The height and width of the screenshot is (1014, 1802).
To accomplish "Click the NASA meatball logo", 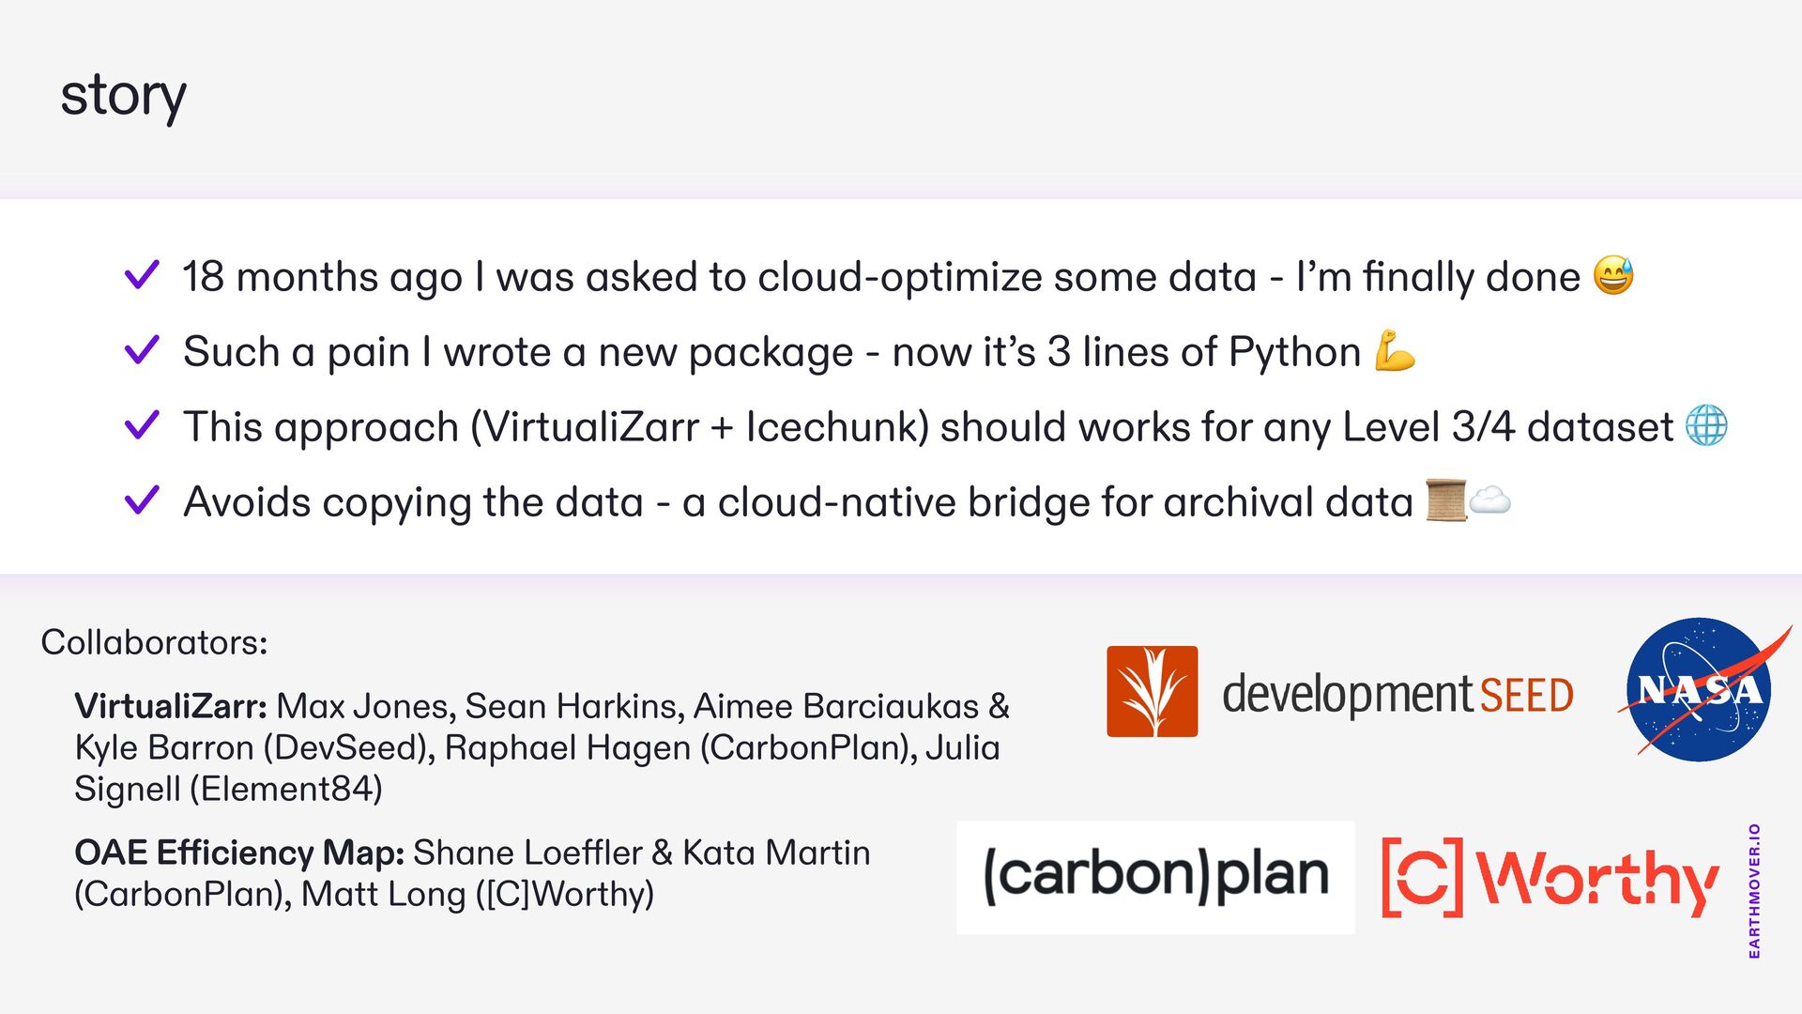I will click(1699, 689).
